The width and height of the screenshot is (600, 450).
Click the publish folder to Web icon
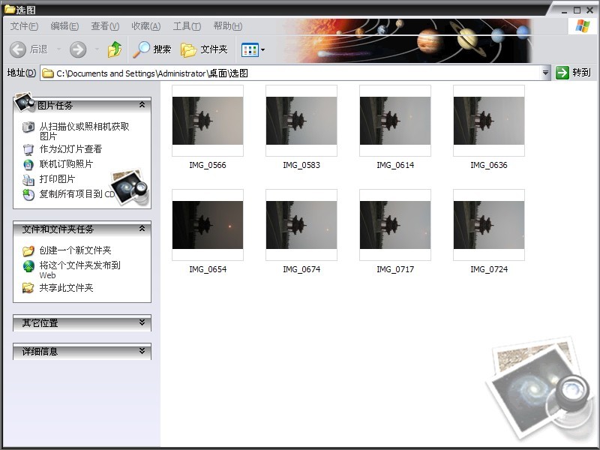[x=28, y=266]
